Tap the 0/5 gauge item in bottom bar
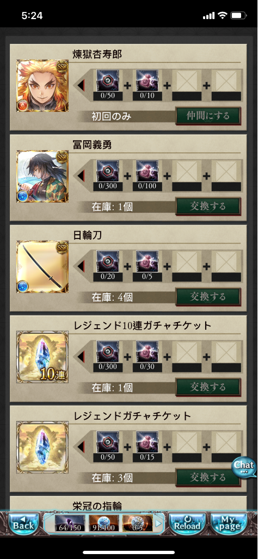 (138, 523)
